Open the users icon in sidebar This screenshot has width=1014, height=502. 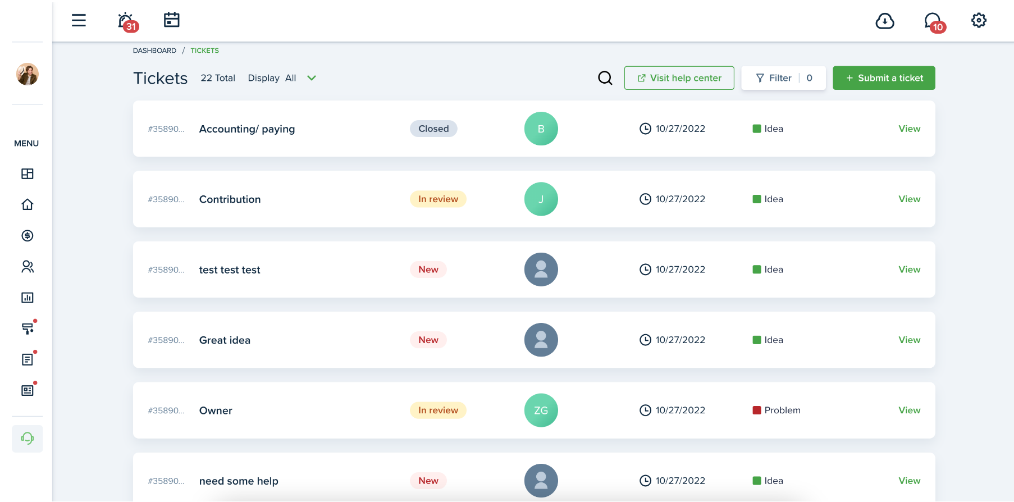click(x=27, y=267)
